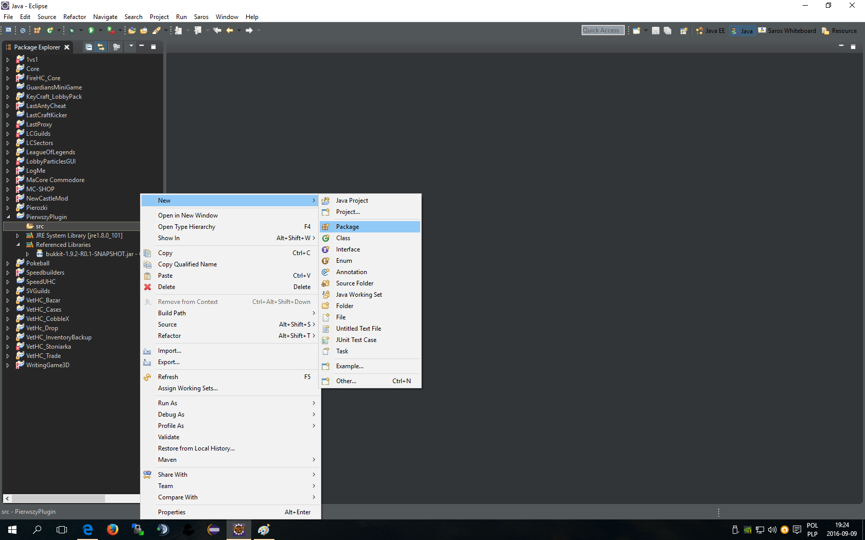Switch to the Java EE perspective
This screenshot has height=540, width=865.
pos(711,31)
